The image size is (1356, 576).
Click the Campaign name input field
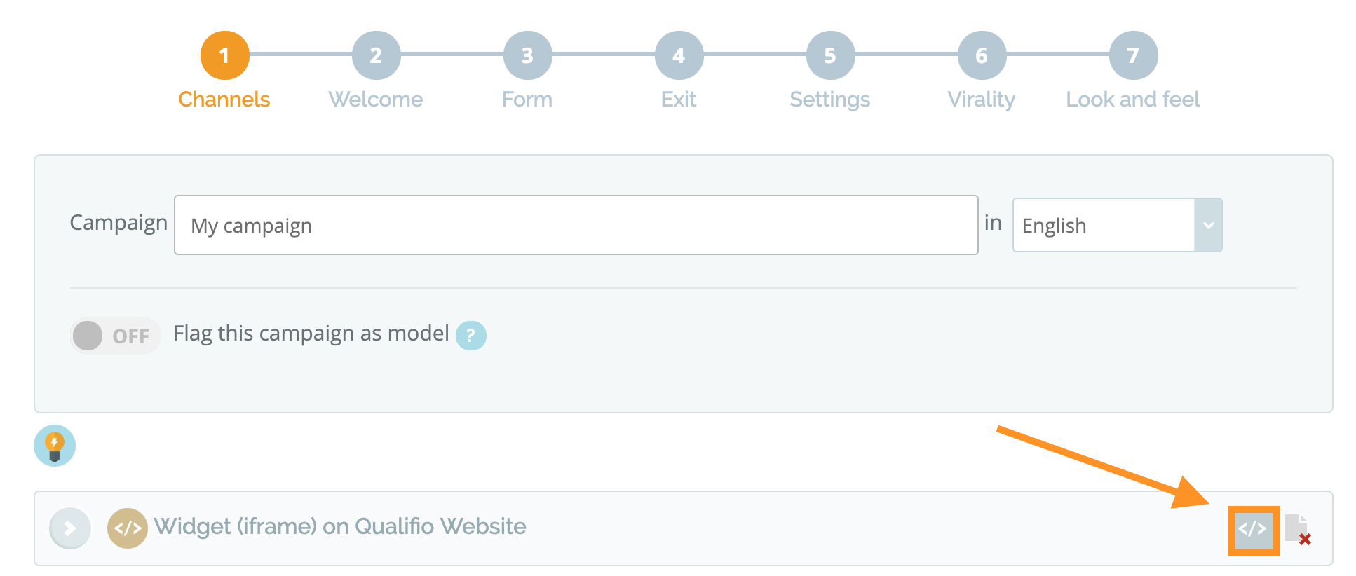(x=576, y=225)
